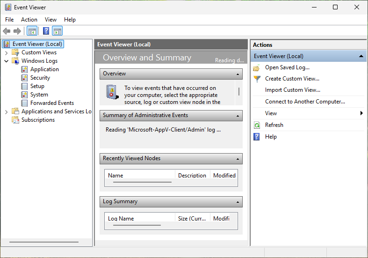Screen dimensions: 368x258
Task: Open the Action menu
Action: (x=29, y=20)
